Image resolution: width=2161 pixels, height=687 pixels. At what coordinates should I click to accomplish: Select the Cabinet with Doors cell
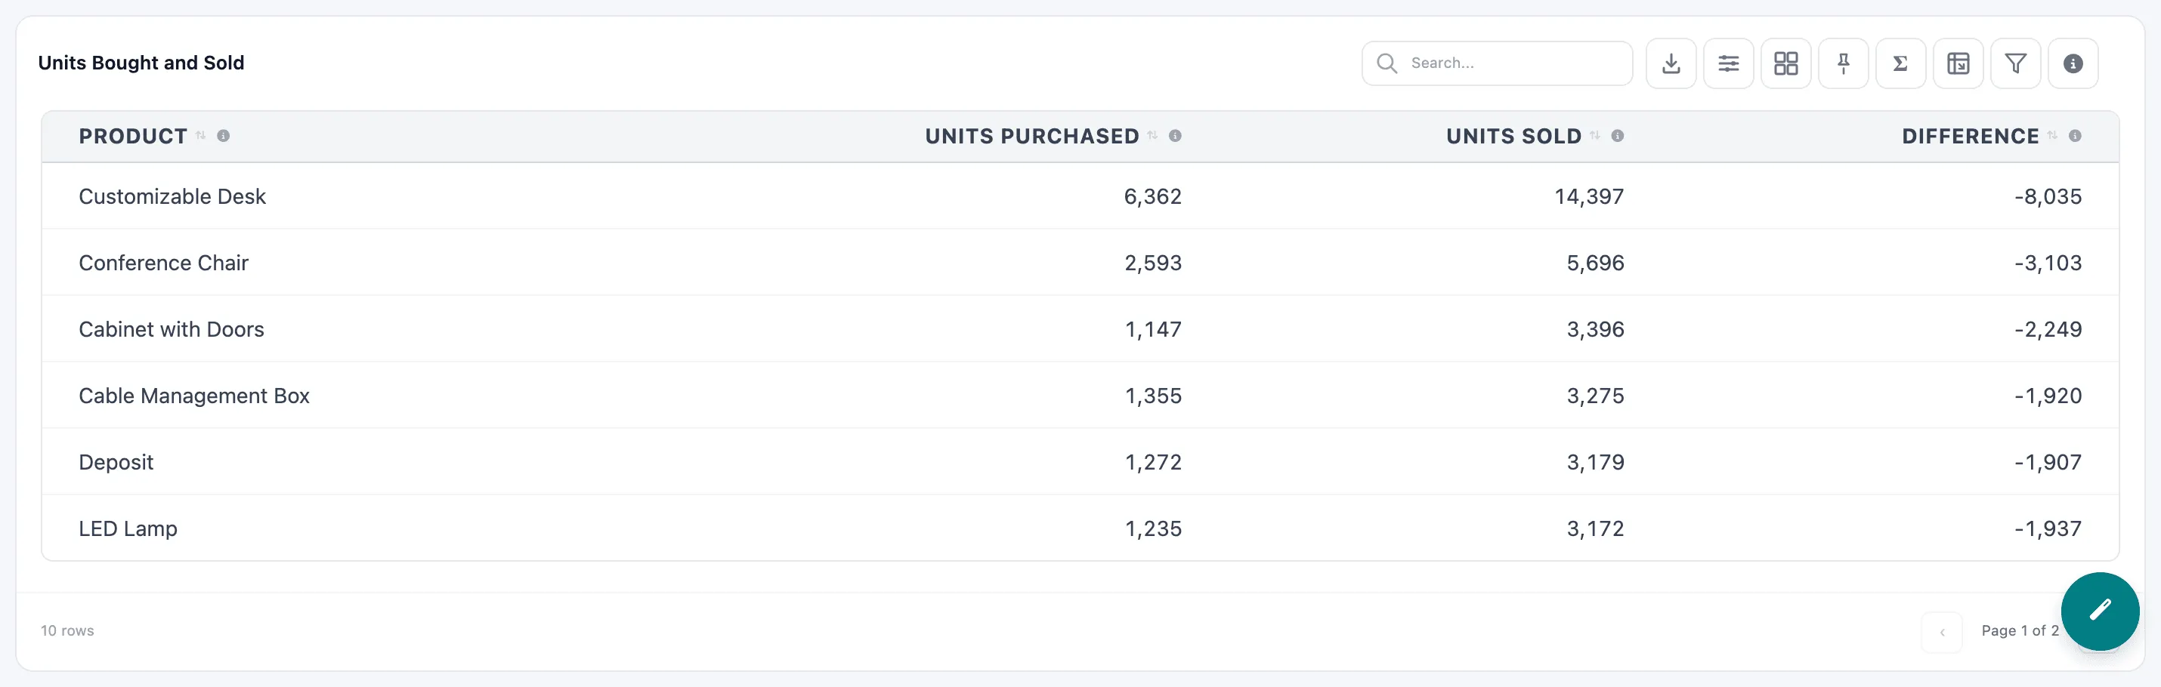171,329
